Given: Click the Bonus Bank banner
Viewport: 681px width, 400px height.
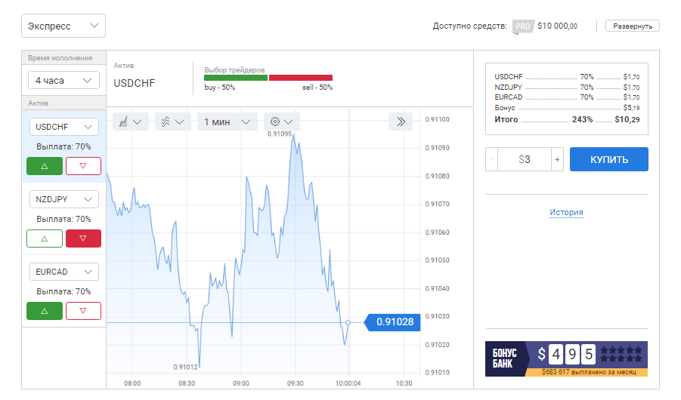Looking at the screenshot, I should [566, 358].
